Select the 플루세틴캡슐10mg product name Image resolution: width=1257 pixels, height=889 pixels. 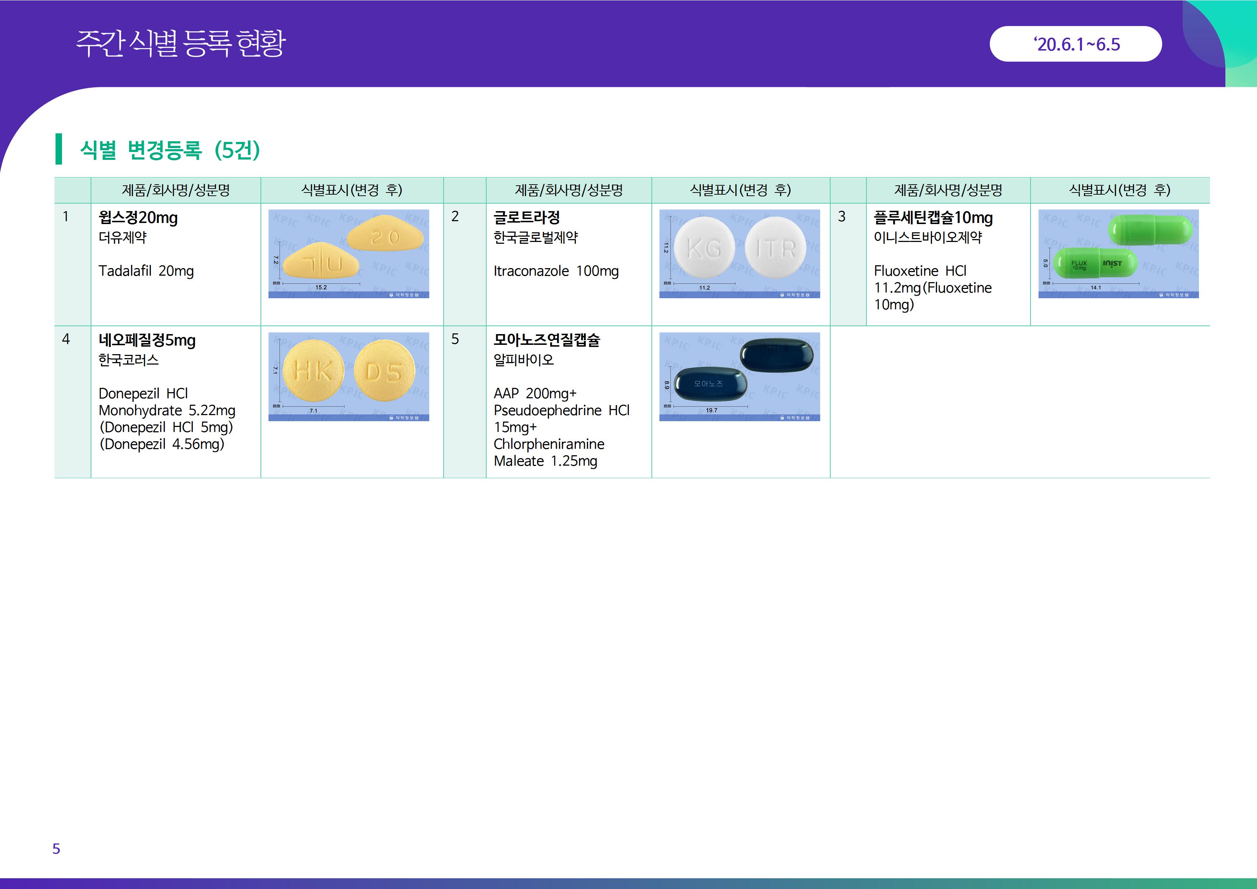coord(933,218)
